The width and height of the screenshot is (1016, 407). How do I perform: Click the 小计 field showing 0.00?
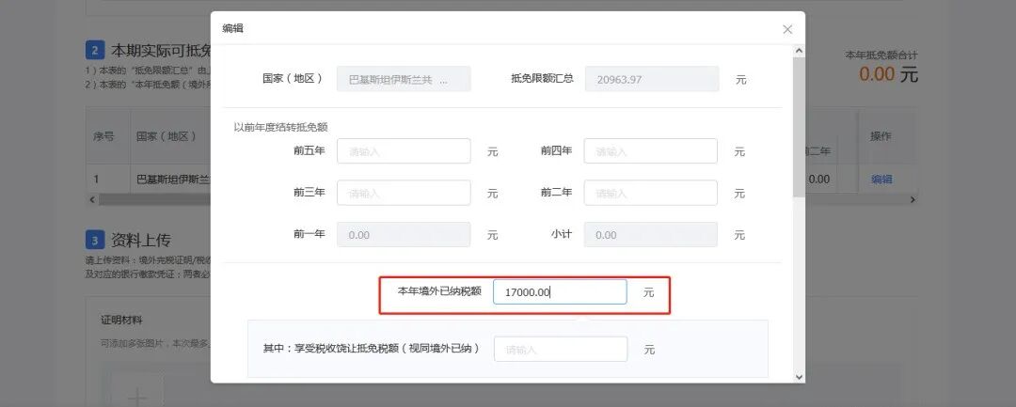tap(651, 234)
